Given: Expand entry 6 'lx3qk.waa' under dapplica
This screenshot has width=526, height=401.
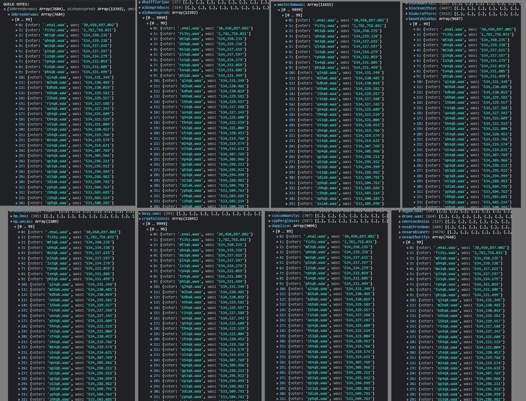Looking at the screenshot, I should pos(277,267).
